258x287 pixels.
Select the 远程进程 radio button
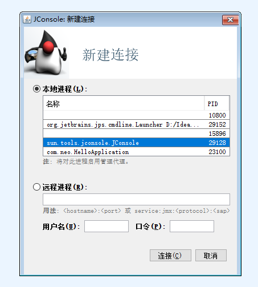tap(36, 187)
